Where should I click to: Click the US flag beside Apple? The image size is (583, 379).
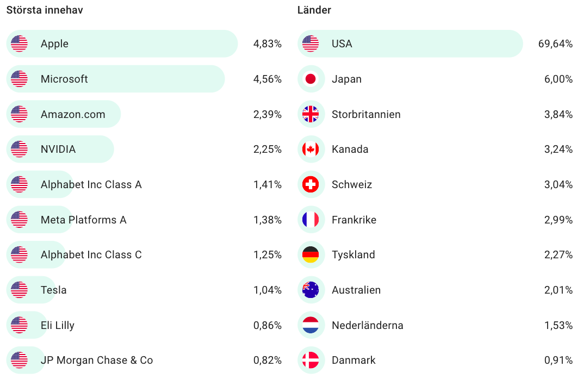point(19,44)
